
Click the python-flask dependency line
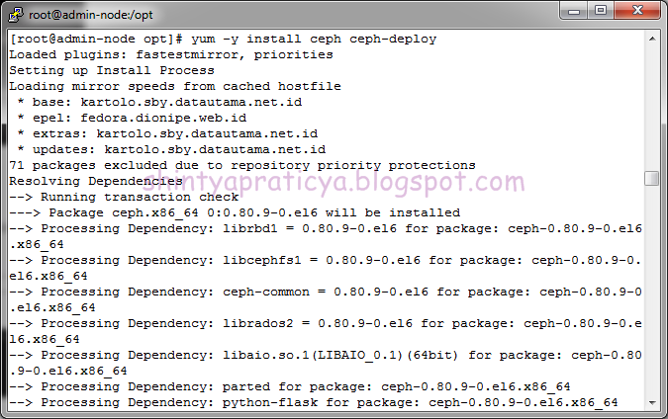coord(314,402)
